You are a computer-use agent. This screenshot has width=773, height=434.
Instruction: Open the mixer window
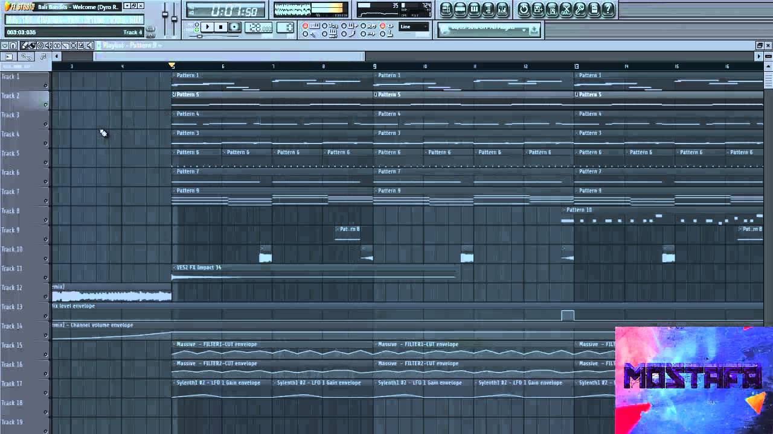[x=502, y=9]
